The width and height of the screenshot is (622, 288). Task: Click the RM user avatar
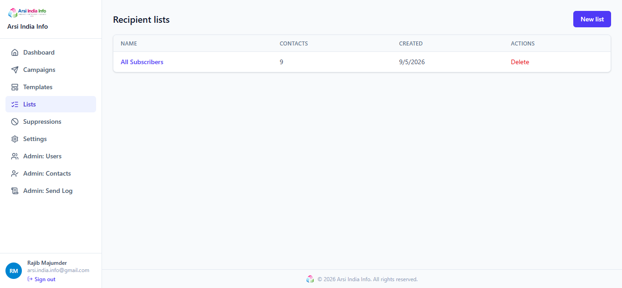[14, 271]
